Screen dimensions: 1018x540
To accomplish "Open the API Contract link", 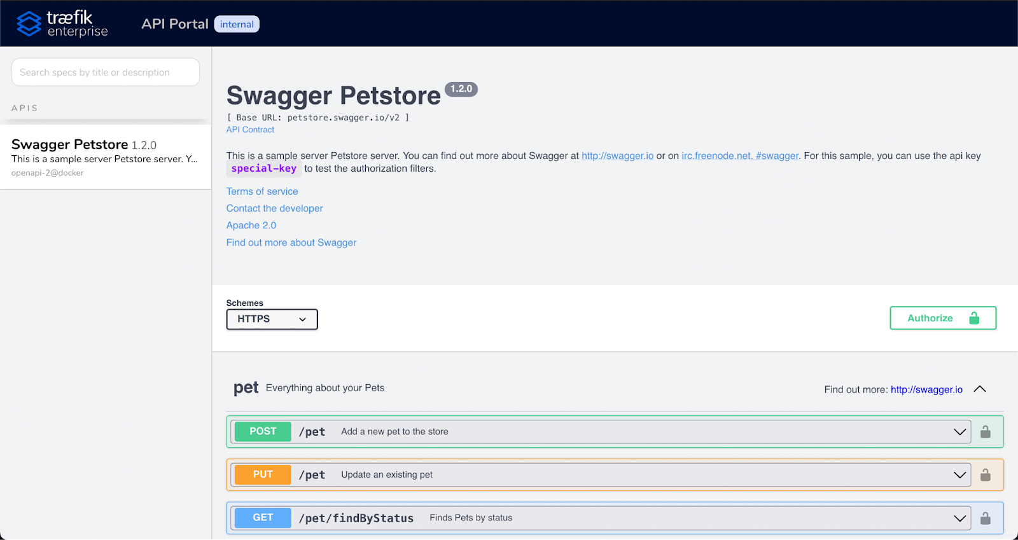I will [250, 130].
